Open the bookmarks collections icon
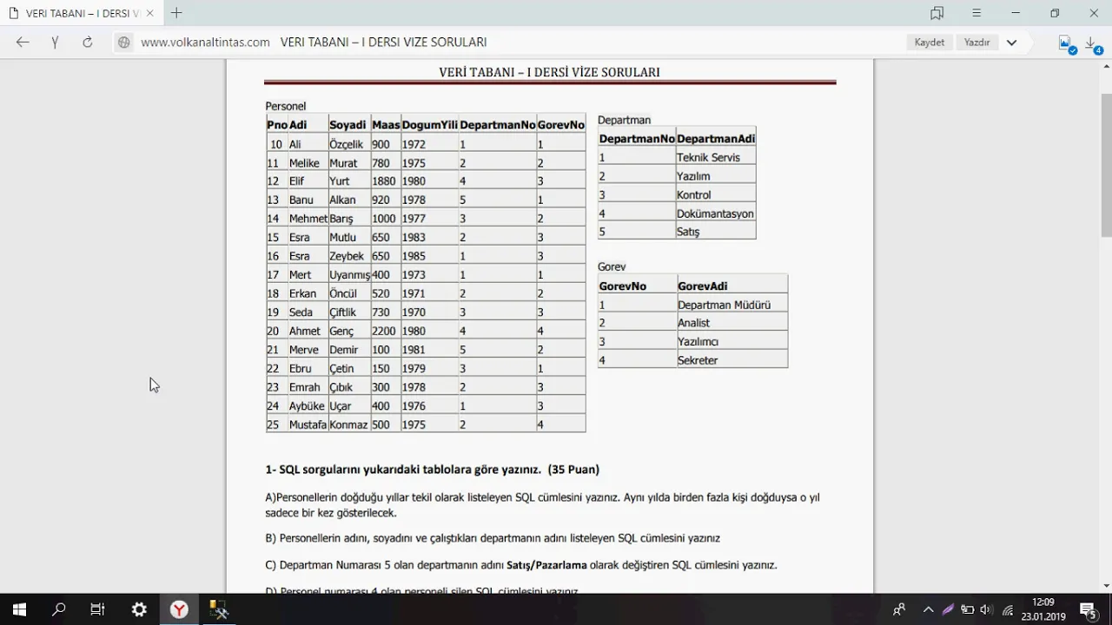 [937, 13]
